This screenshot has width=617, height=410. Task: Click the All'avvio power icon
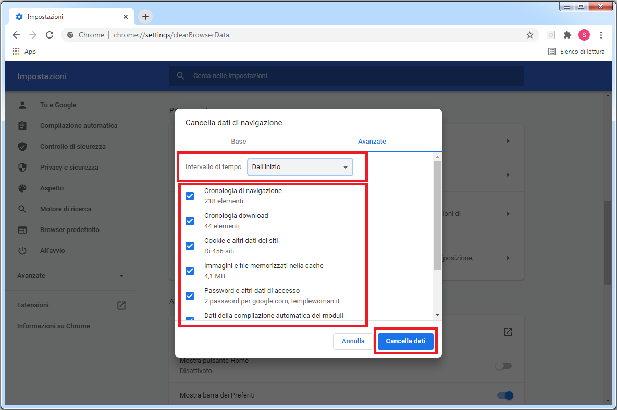click(x=22, y=251)
